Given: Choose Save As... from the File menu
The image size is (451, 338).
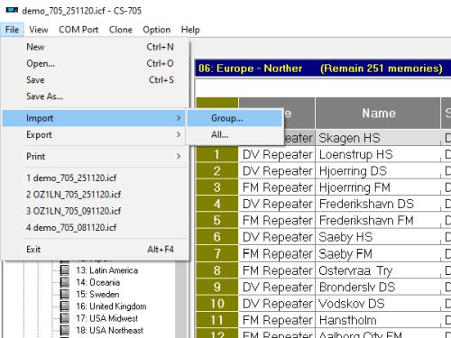Looking at the screenshot, I should (x=96, y=96).
